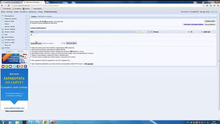
Task: Click the parent folder up icon in file list
Action: click(31, 35)
